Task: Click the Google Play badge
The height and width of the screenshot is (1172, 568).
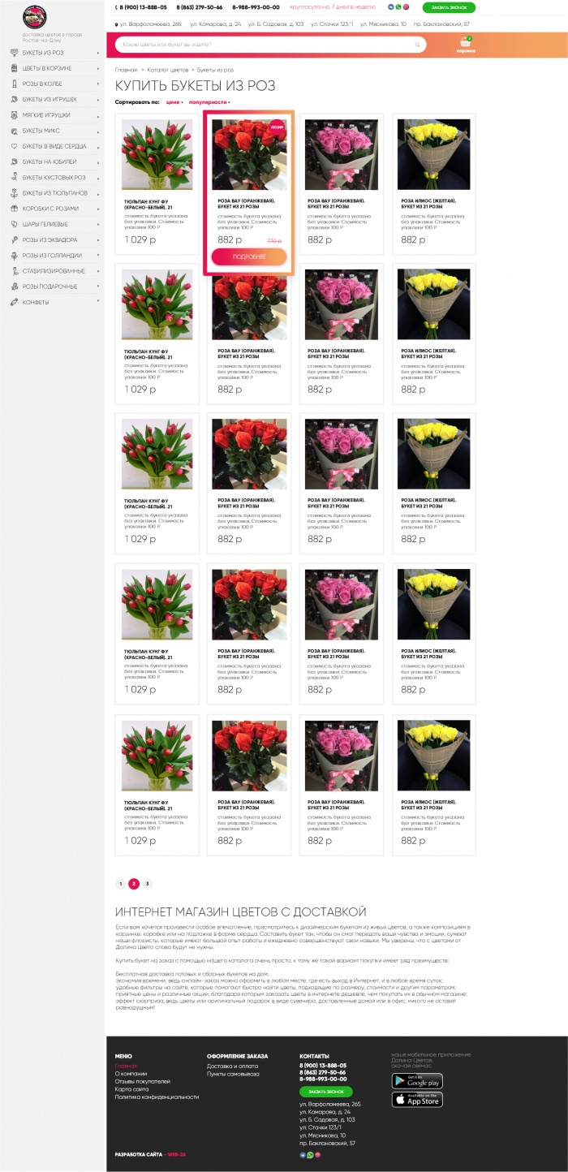Action: pyautogui.click(x=417, y=1080)
